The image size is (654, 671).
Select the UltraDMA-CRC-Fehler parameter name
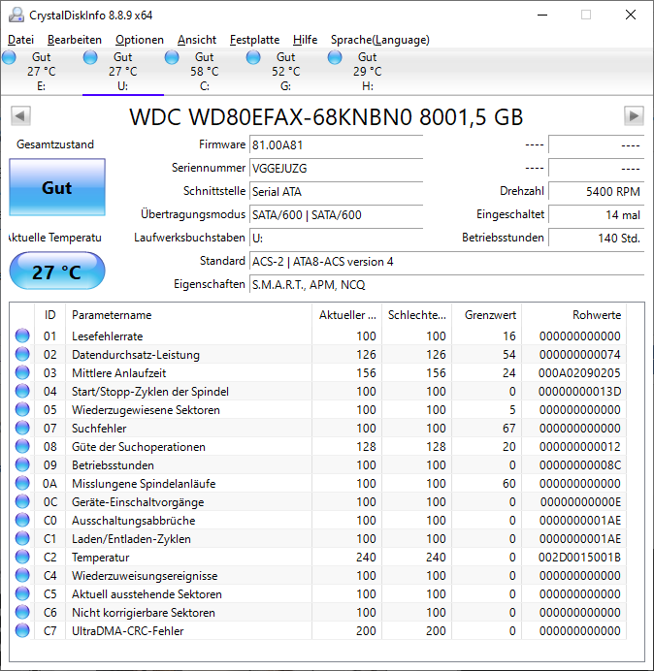128,631
